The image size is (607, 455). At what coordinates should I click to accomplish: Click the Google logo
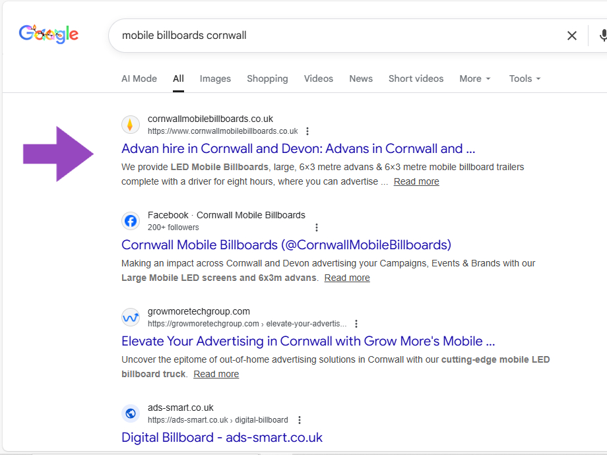point(48,34)
